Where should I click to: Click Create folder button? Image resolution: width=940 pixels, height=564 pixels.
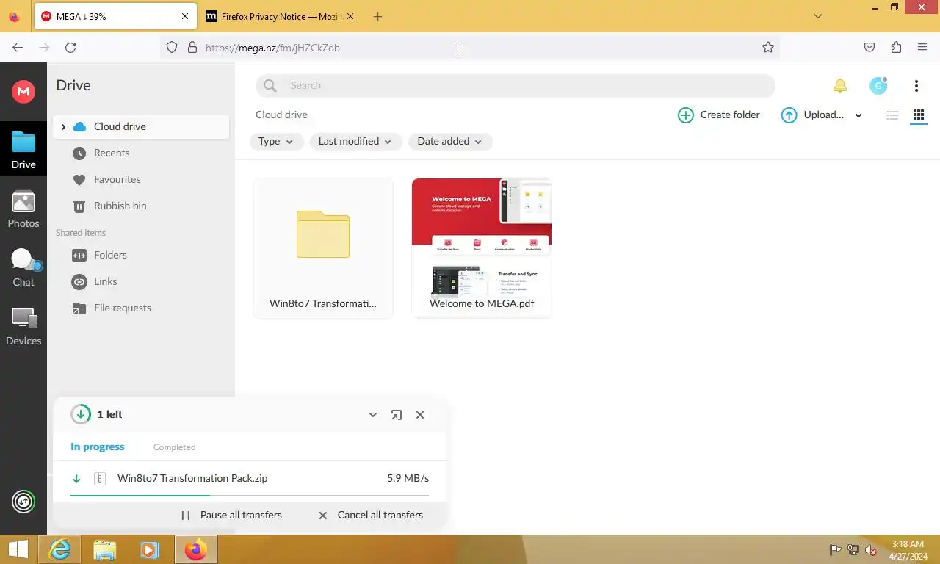(718, 115)
